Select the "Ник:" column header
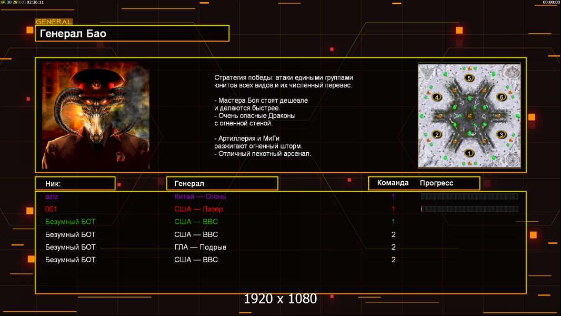This screenshot has width=561, height=316. 75,183
